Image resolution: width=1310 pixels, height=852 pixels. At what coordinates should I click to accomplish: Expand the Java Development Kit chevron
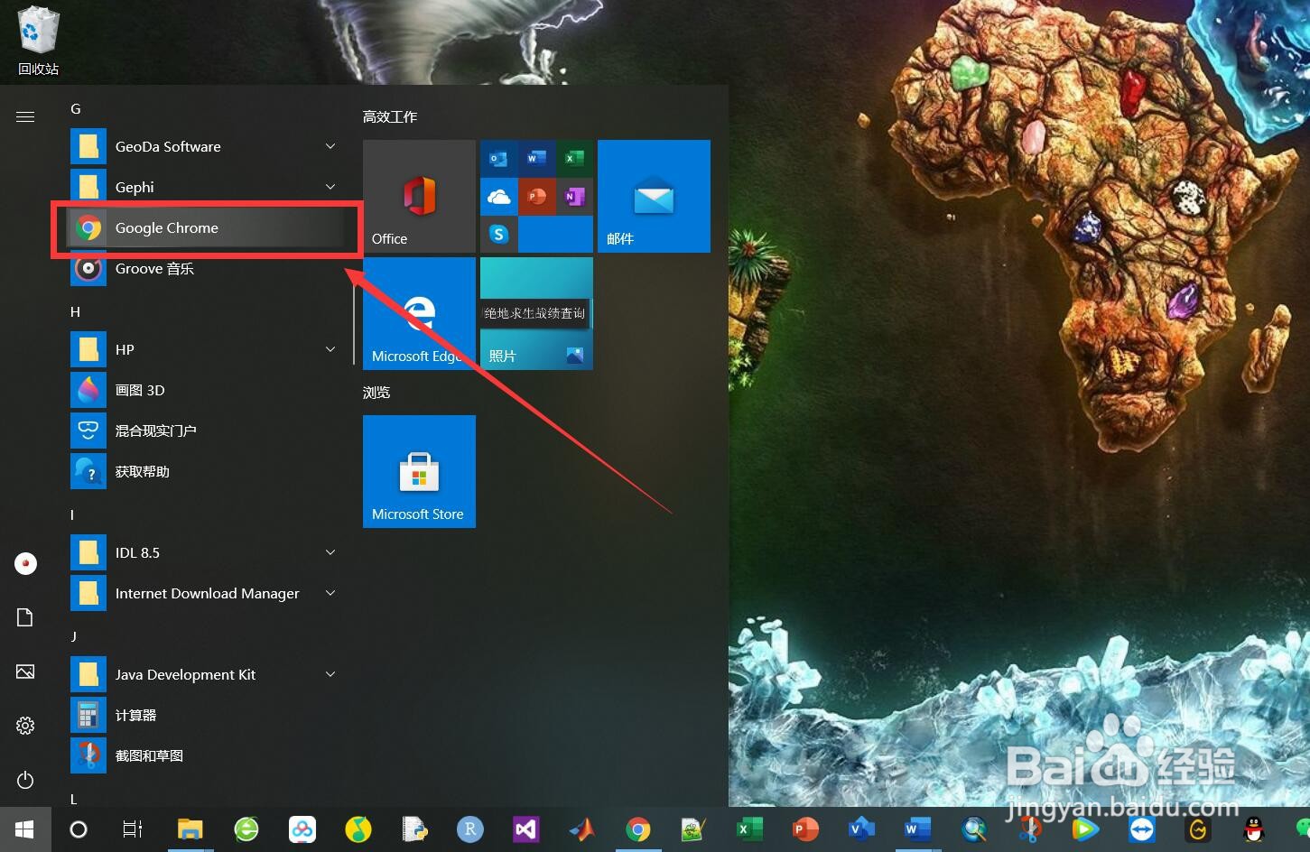click(330, 674)
